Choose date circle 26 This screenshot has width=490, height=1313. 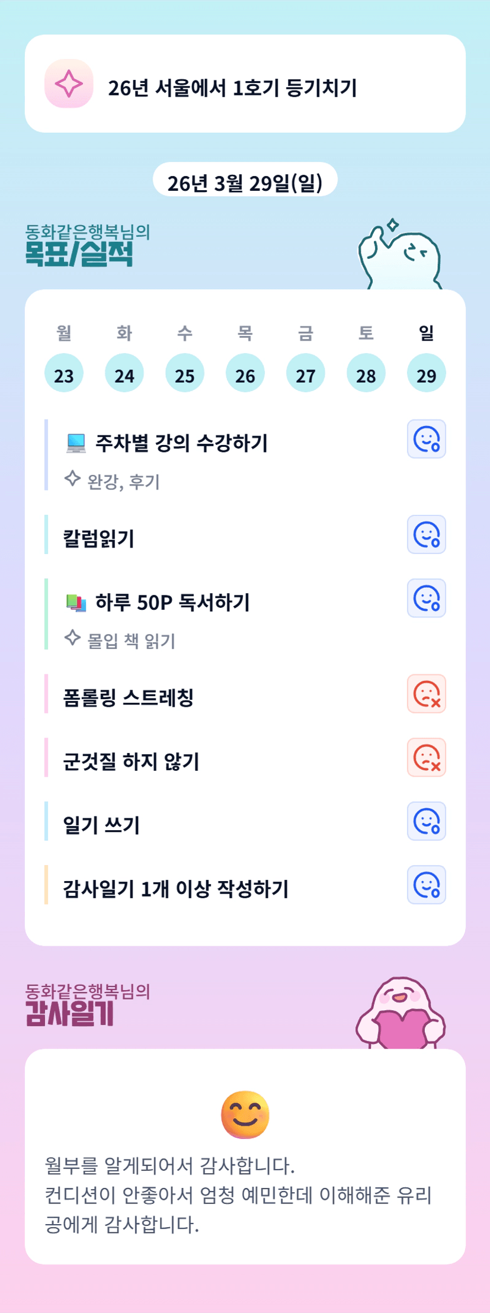pyautogui.click(x=245, y=373)
